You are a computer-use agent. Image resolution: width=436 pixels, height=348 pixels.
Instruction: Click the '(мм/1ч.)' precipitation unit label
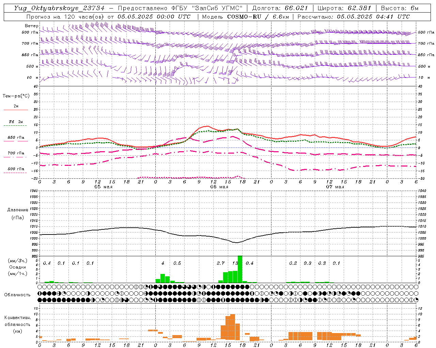point(17,274)
